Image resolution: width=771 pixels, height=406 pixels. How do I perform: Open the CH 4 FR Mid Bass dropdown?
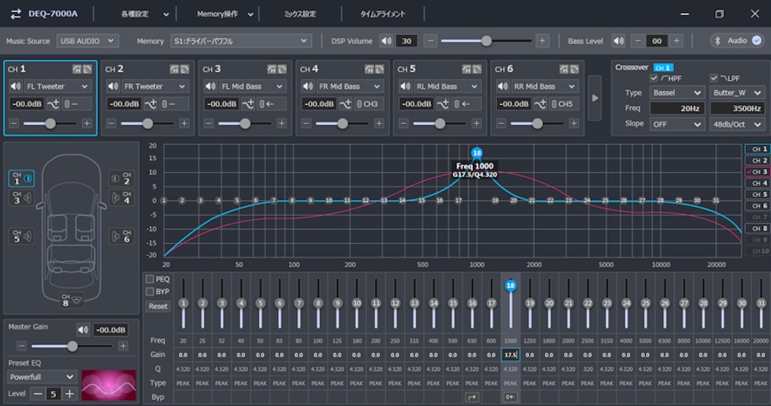(x=350, y=86)
